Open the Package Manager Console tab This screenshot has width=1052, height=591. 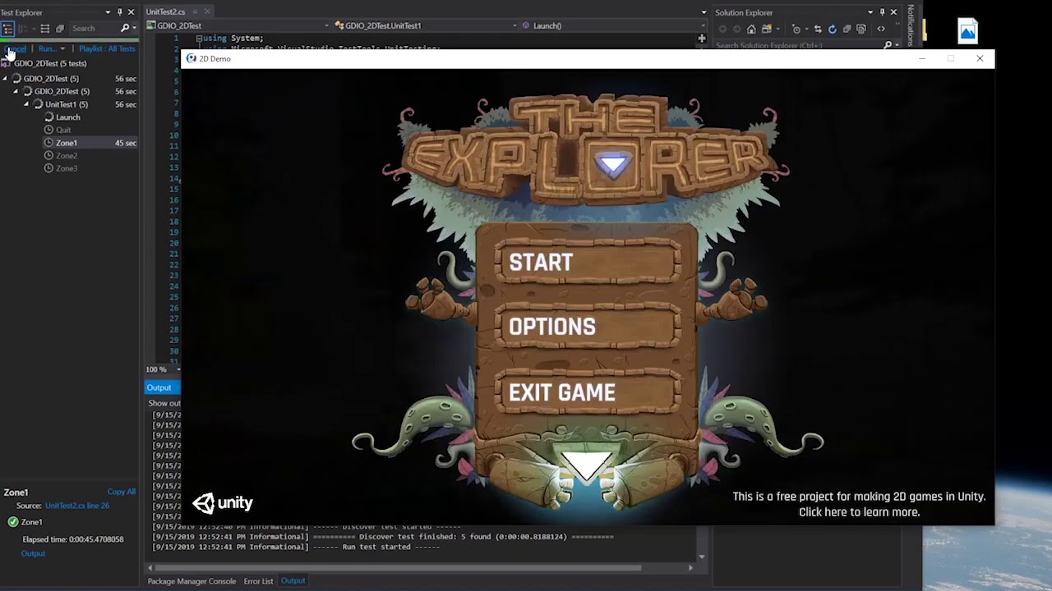pos(191,581)
